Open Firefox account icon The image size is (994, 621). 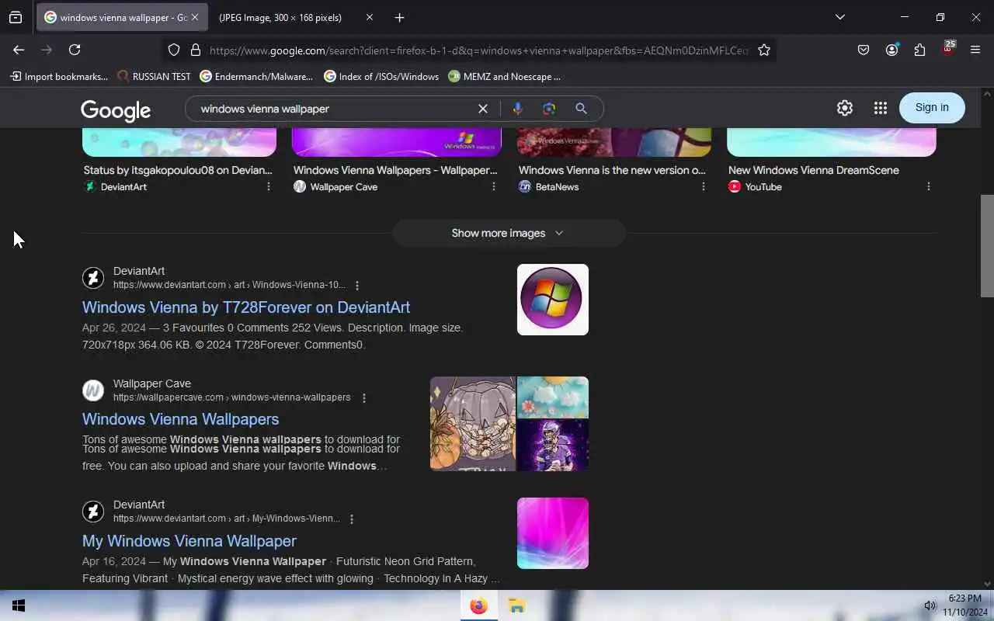pyautogui.click(x=891, y=50)
